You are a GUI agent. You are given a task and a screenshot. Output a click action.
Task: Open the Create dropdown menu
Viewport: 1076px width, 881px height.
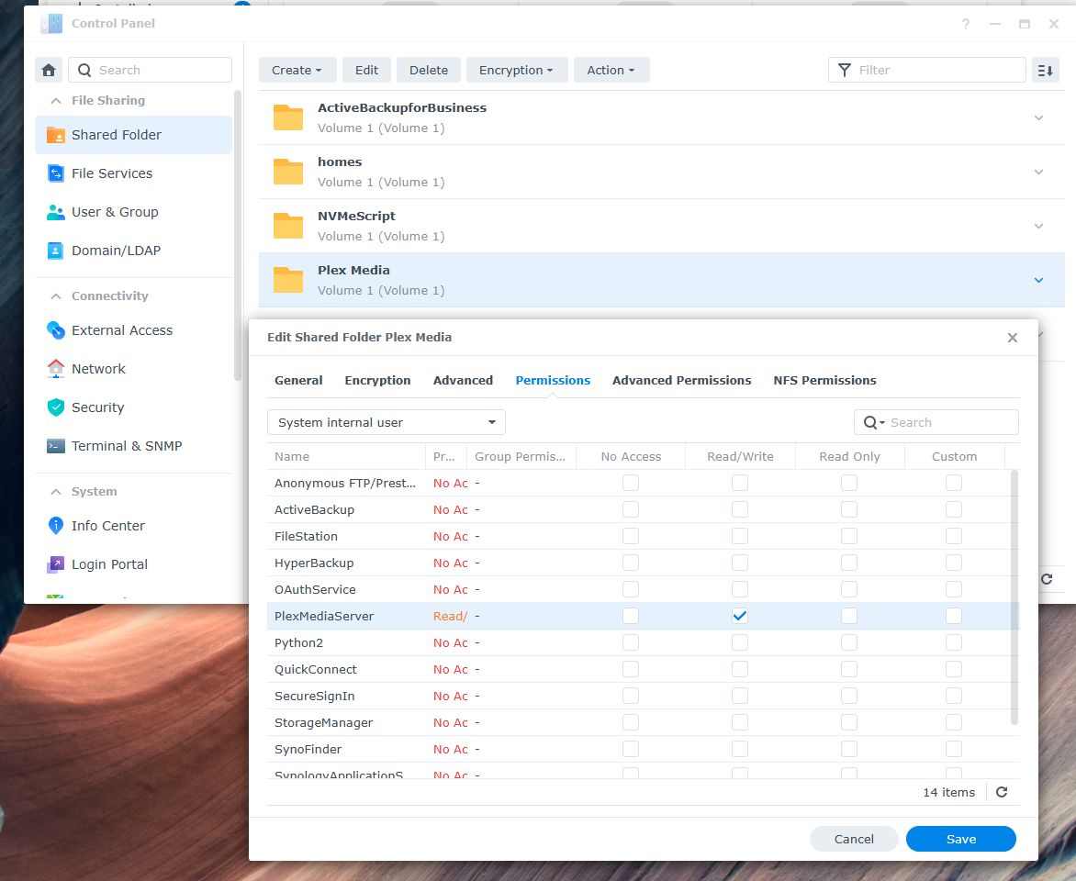point(297,70)
